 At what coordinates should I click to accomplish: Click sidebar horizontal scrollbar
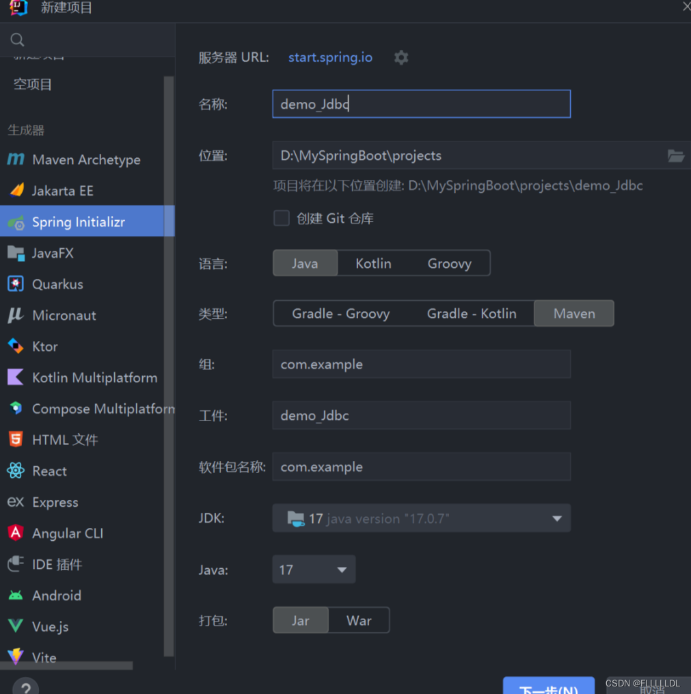click(66, 665)
